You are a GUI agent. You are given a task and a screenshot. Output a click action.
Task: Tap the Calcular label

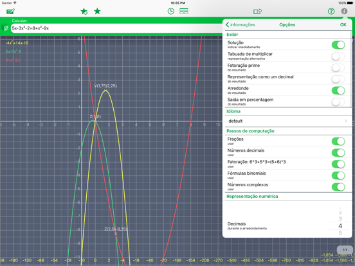click(x=20, y=21)
